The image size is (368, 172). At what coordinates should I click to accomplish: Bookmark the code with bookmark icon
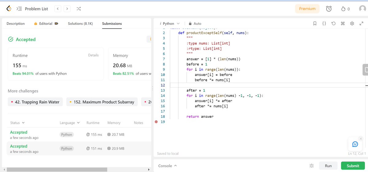pos(315,24)
